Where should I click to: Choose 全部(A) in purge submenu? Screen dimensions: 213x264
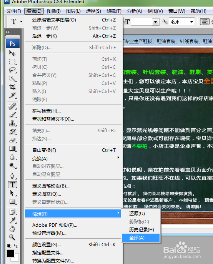click(141, 238)
